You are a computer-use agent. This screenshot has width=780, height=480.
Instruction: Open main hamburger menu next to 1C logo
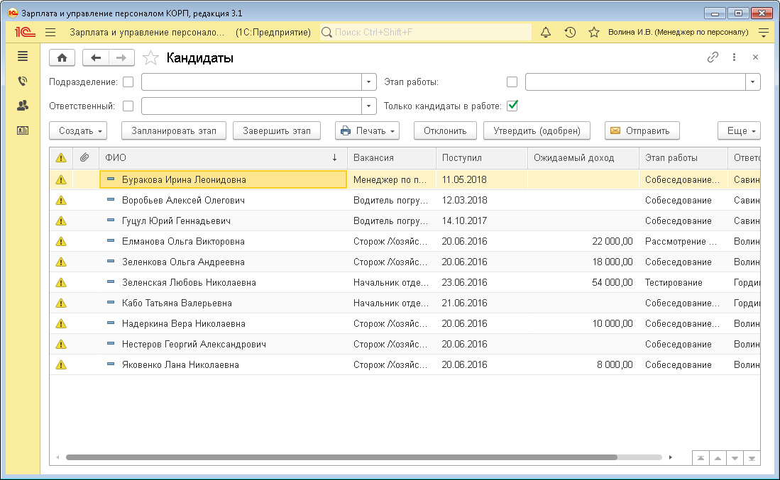pos(50,33)
